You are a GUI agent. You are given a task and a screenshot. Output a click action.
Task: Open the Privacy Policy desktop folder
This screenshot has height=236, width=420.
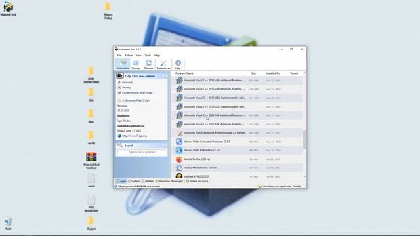pos(108,10)
